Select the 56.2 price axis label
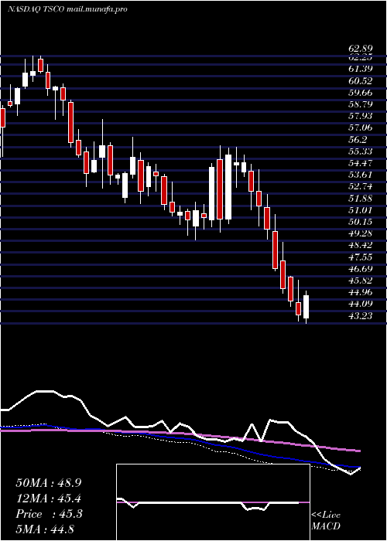The width and height of the screenshot is (387, 541). tap(358, 139)
